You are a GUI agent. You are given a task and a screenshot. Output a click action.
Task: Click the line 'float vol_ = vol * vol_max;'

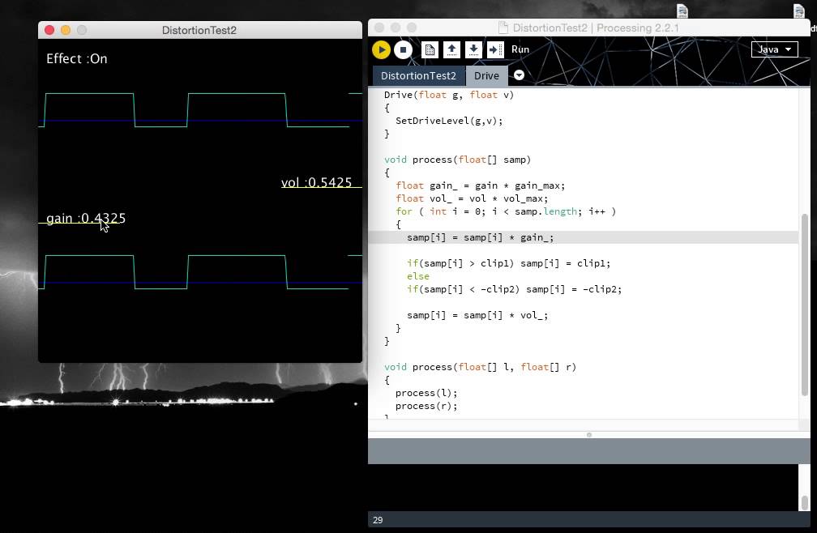[x=472, y=198]
